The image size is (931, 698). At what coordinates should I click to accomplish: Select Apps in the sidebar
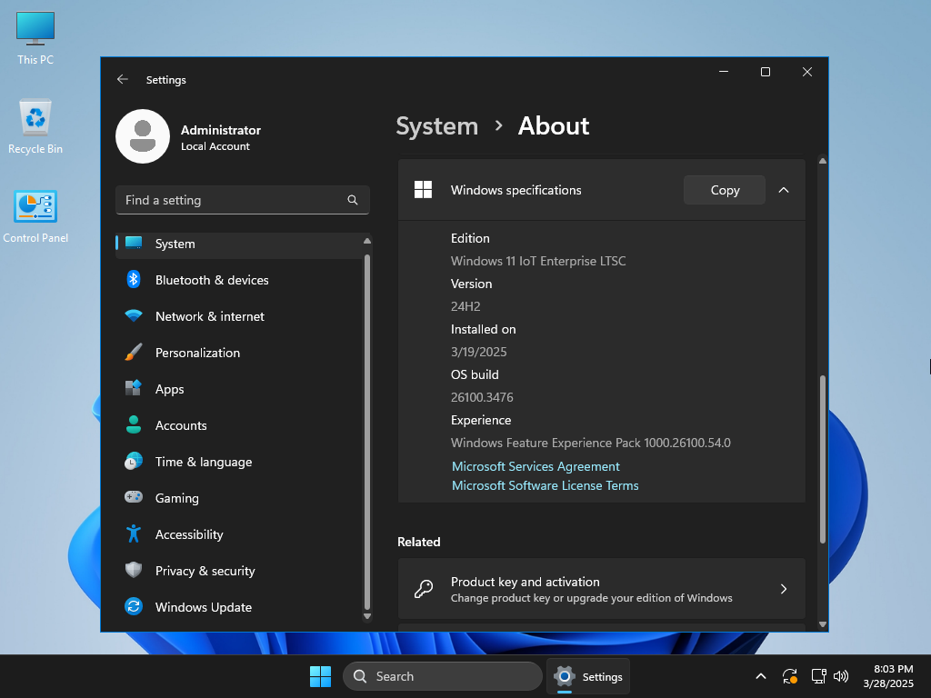[x=239, y=389]
